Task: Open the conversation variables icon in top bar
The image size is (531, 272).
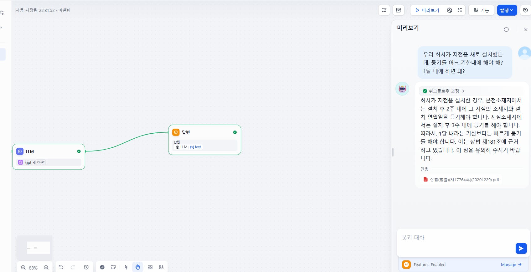Action: click(384, 10)
